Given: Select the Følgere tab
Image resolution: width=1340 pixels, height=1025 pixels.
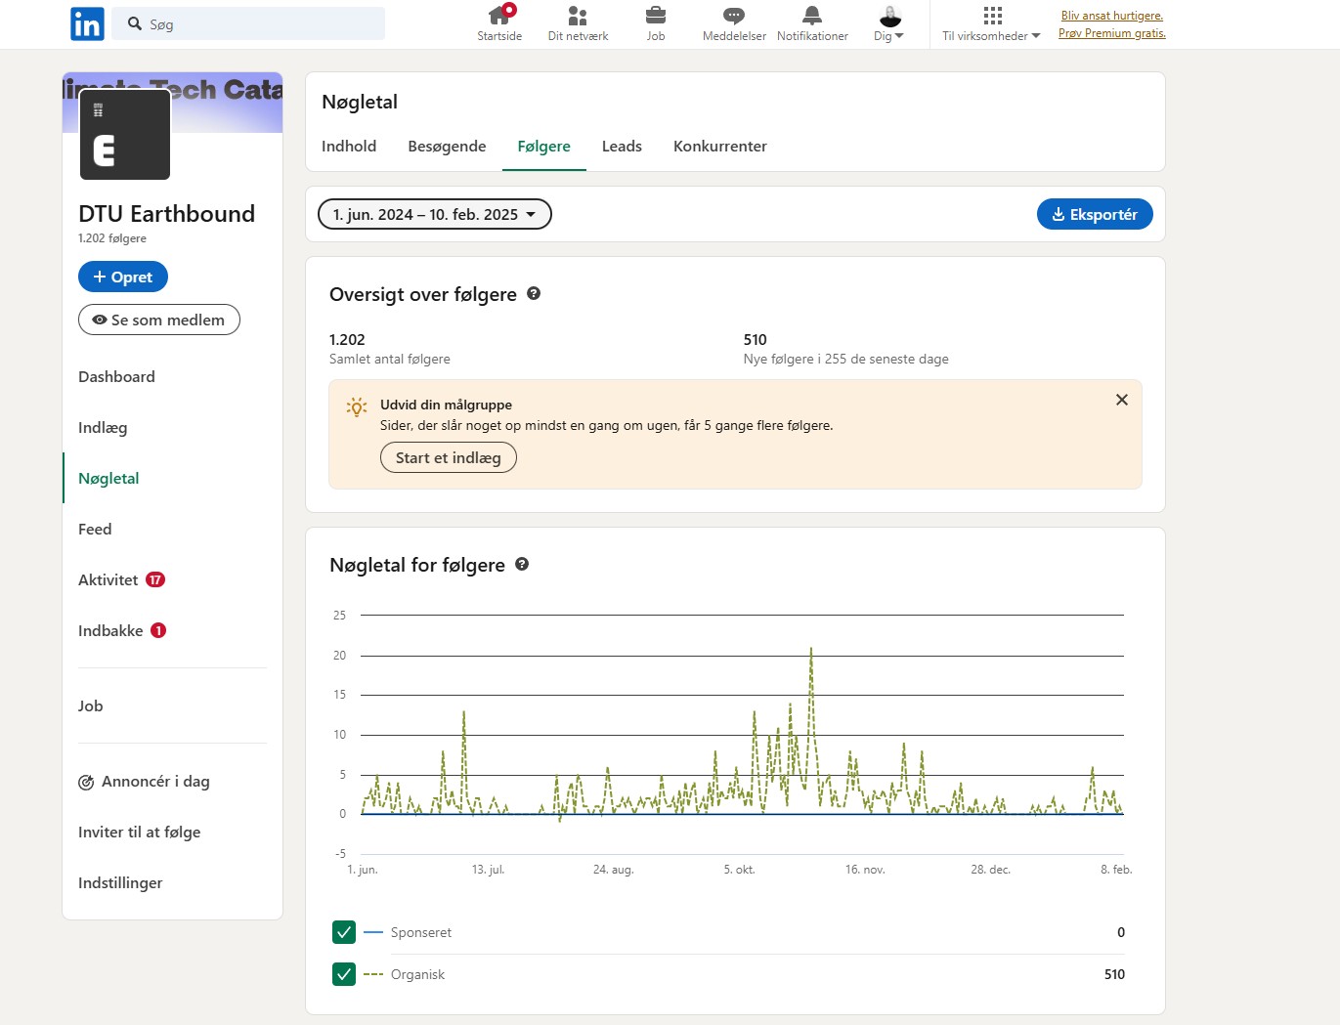Looking at the screenshot, I should point(544,147).
